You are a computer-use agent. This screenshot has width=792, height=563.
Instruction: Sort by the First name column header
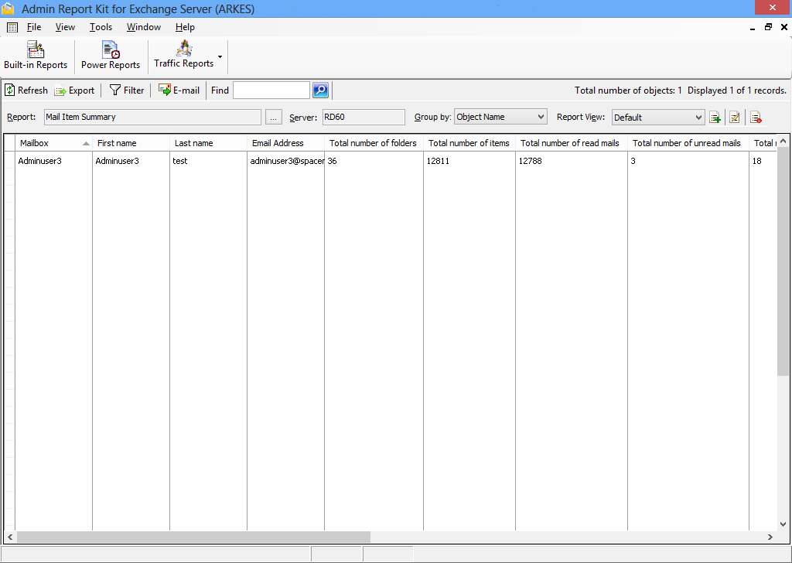(131, 143)
